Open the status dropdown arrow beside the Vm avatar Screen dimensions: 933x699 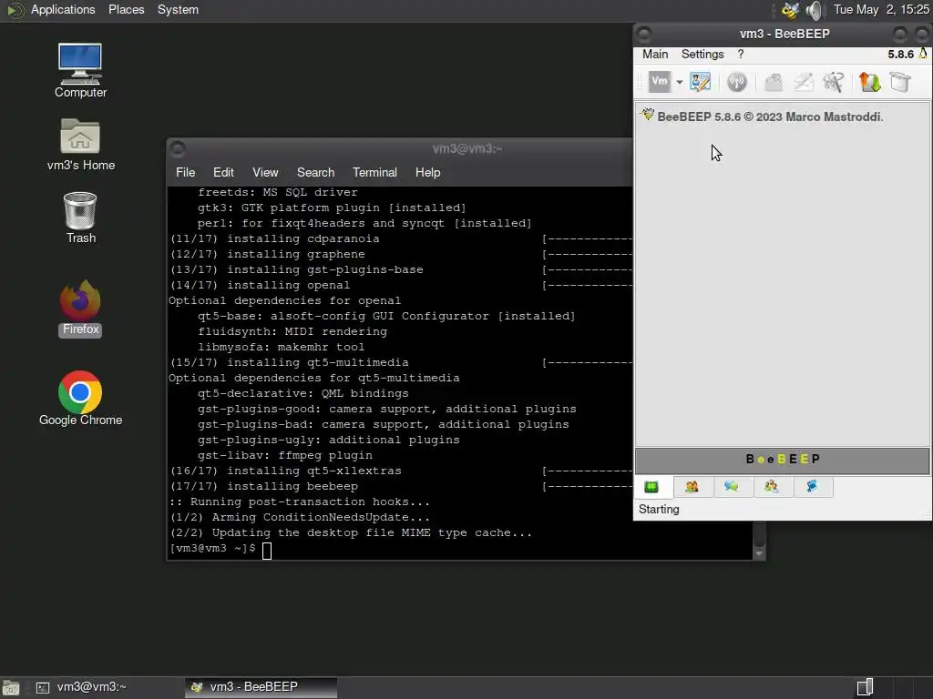[679, 82]
